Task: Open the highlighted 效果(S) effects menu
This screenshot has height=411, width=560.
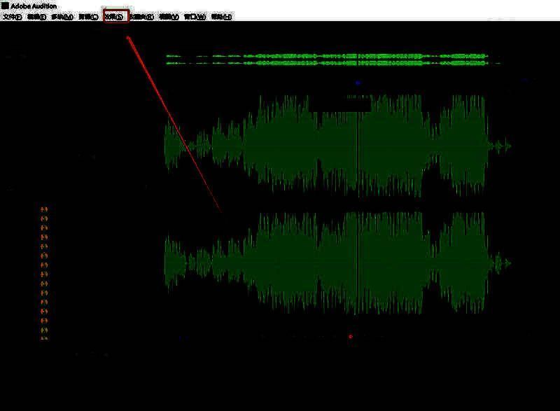Action: pyautogui.click(x=115, y=17)
